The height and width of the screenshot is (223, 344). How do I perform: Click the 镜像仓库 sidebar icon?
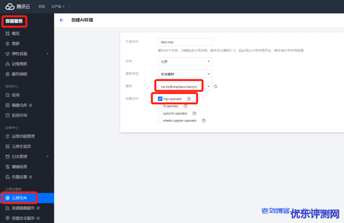pyautogui.click(x=7, y=105)
